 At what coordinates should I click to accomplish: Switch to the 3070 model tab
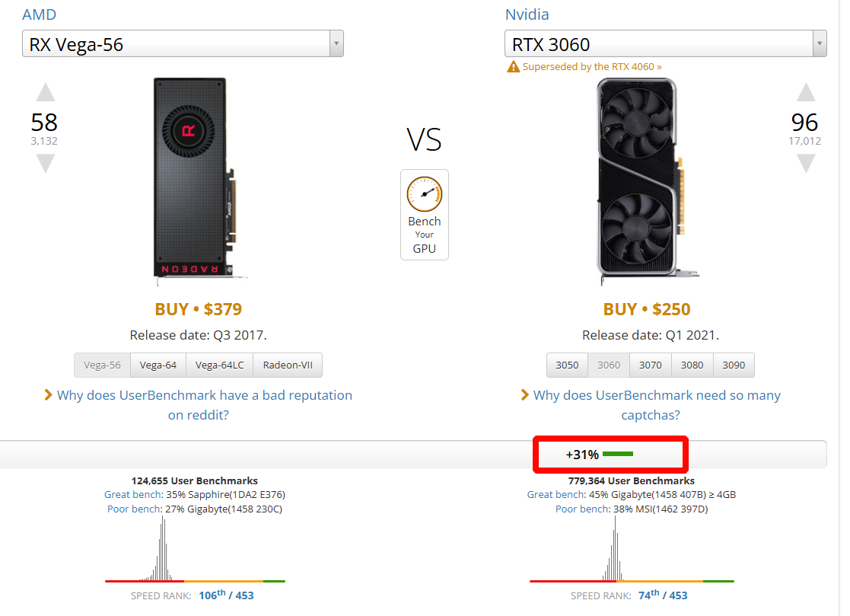coord(651,365)
